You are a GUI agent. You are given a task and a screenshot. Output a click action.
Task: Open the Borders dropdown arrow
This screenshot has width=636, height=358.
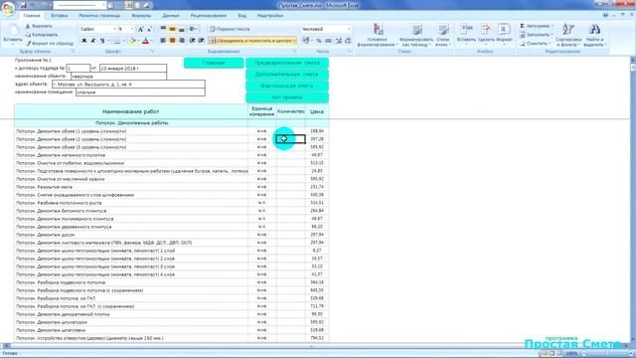pyautogui.click(x=123, y=41)
